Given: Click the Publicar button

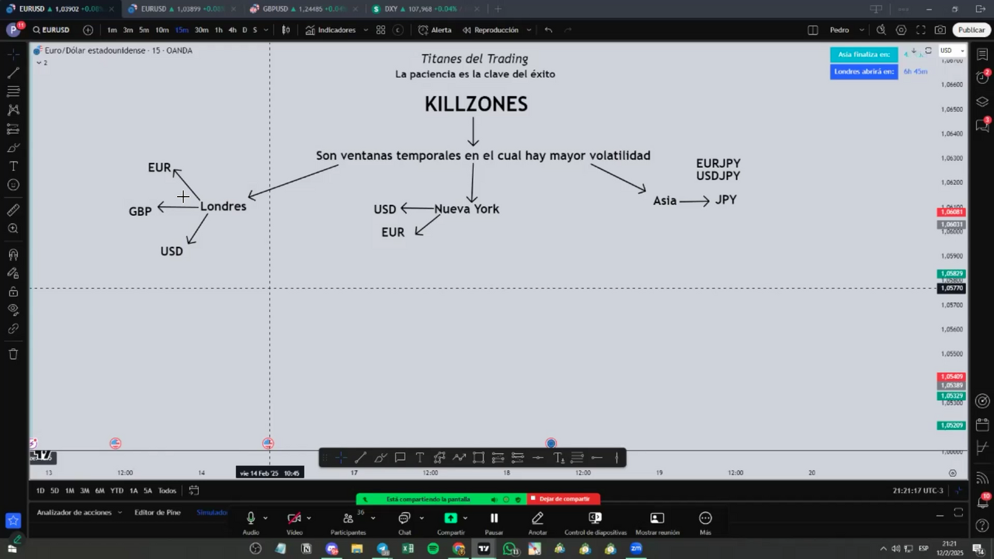Looking at the screenshot, I should 971,30.
